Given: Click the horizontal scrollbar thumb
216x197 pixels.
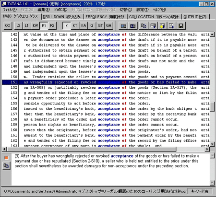Looking at the screenshot, I should [91, 149].
